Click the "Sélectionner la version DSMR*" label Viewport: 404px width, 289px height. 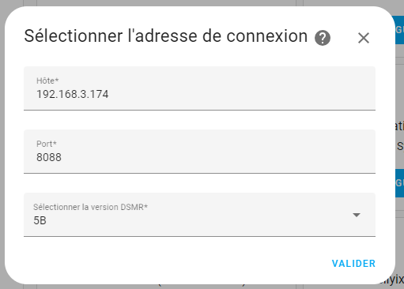click(90, 207)
